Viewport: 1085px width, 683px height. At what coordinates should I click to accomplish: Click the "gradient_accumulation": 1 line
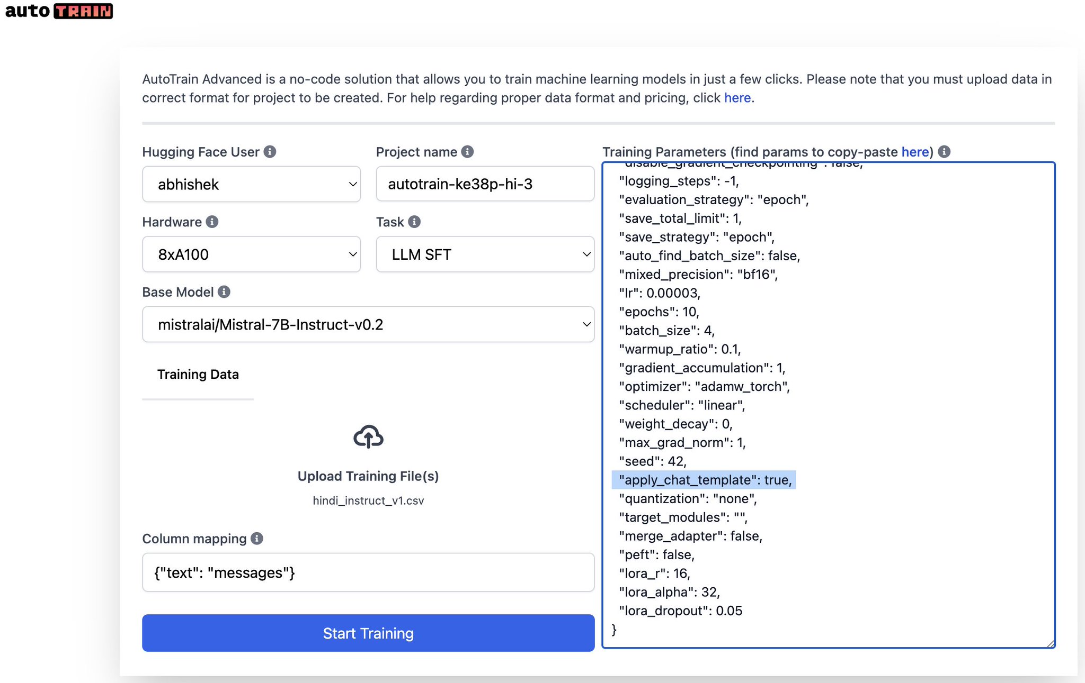[x=702, y=368]
